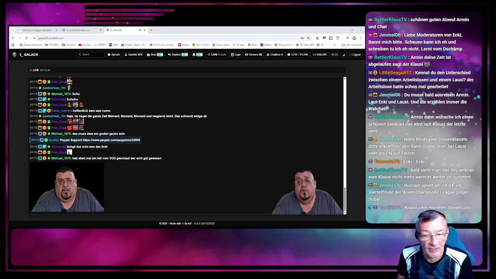The width and height of the screenshot is (496, 279).
Task: Click username Olimondy saying huhuhu
Action: coord(59,99)
